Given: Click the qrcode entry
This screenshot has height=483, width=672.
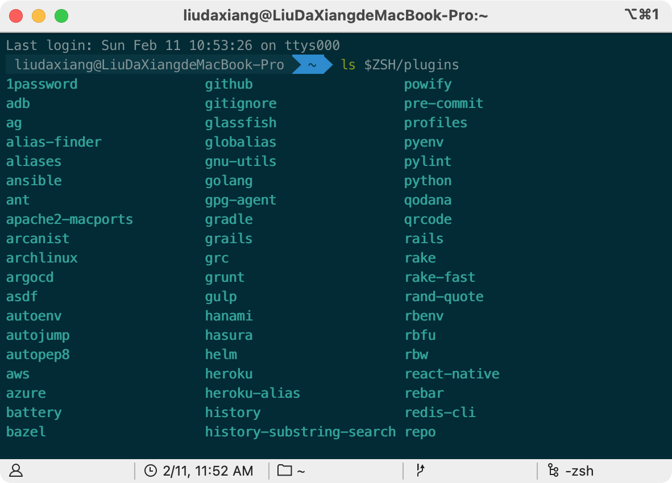Looking at the screenshot, I should [428, 220].
